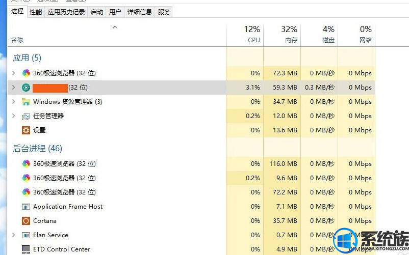Open the 性能 tab

36,12
